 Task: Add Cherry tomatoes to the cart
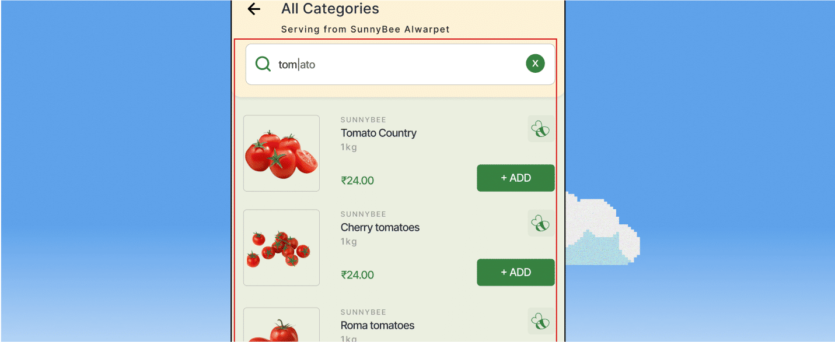coord(516,272)
